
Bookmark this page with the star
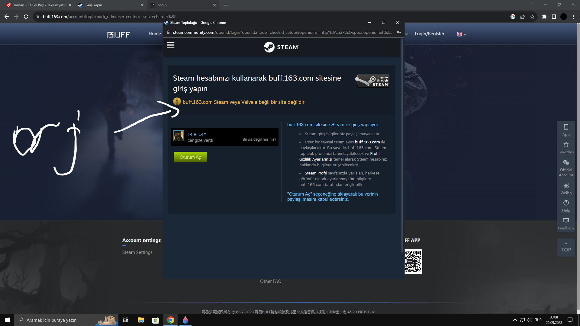click(x=532, y=17)
